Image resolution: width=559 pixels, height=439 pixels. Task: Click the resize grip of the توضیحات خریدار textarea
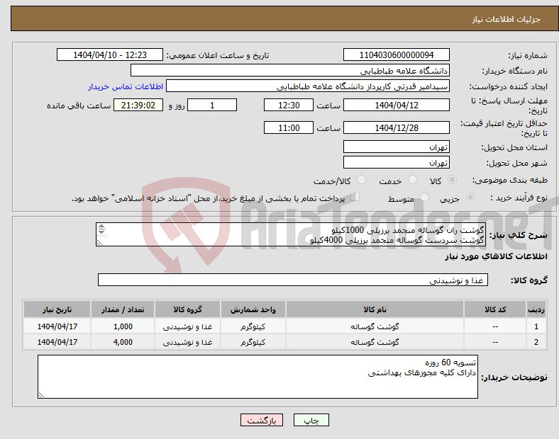tap(41, 395)
